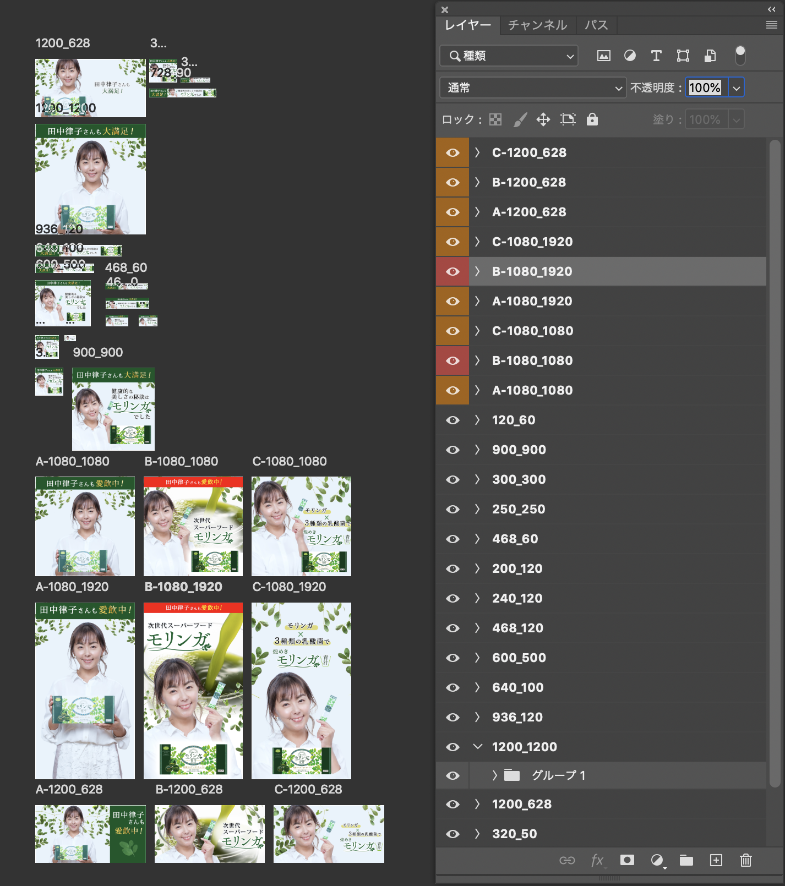Hide the C-1200_628 layer group
The width and height of the screenshot is (785, 886).
click(453, 152)
